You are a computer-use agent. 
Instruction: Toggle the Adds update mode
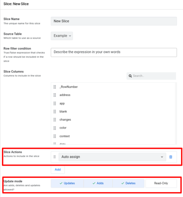tap(98, 183)
